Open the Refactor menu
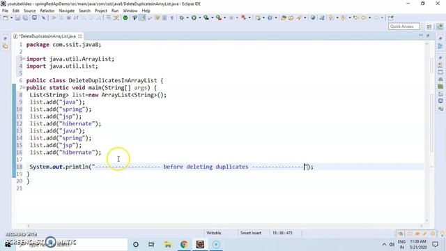 pos(47,10)
